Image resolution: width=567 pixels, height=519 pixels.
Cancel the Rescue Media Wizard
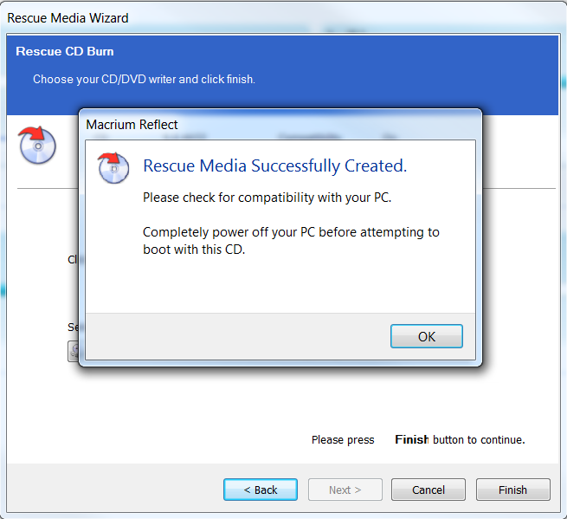tap(428, 490)
